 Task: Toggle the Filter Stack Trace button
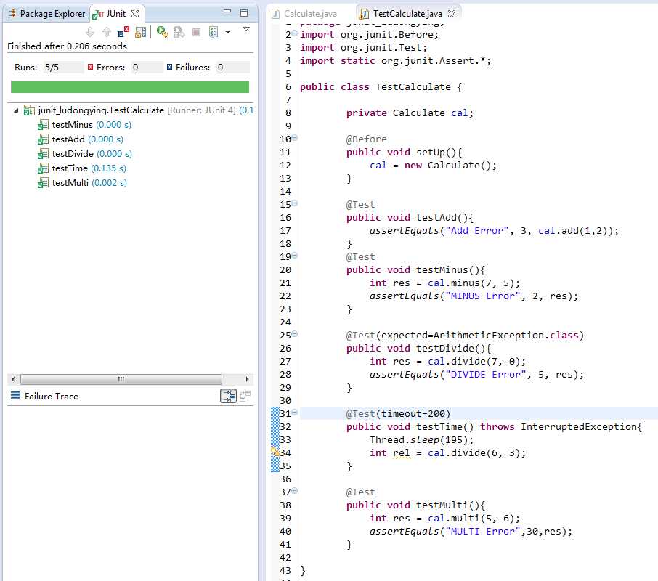click(228, 396)
